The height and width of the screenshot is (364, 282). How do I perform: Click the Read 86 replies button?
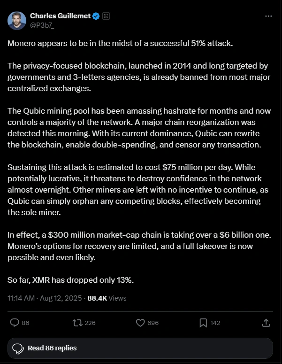tap(140, 348)
